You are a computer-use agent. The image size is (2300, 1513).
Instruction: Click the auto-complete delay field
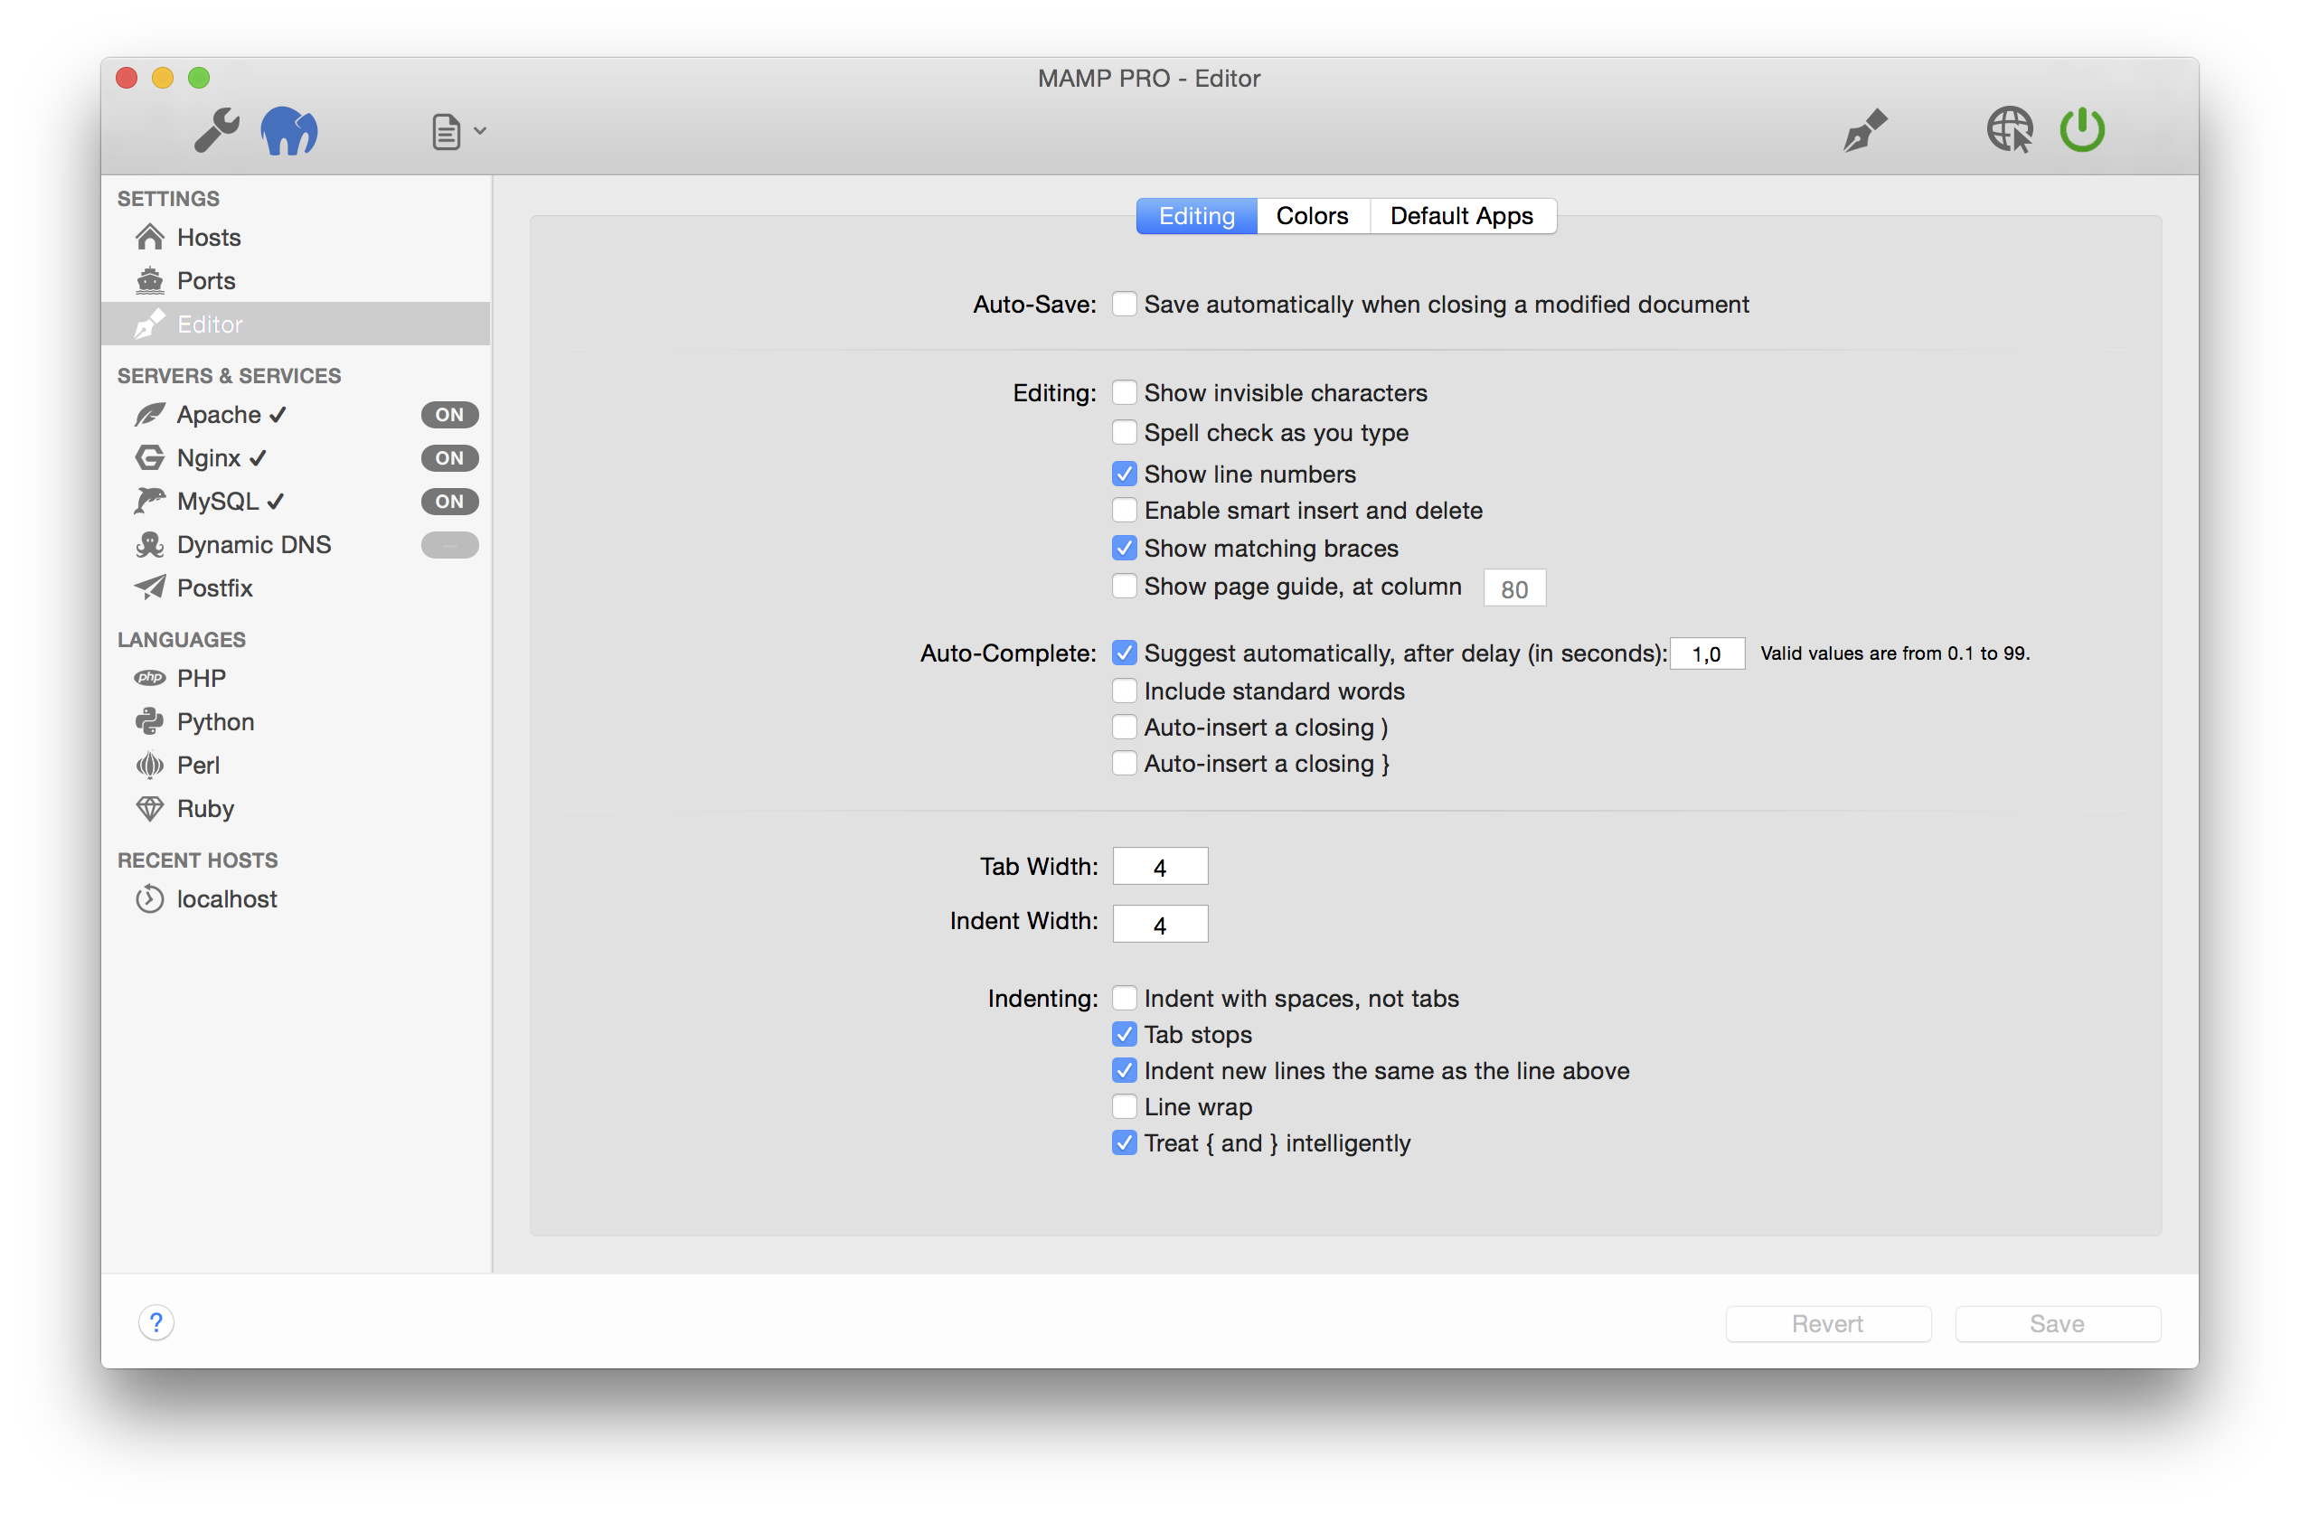point(1707,654)
